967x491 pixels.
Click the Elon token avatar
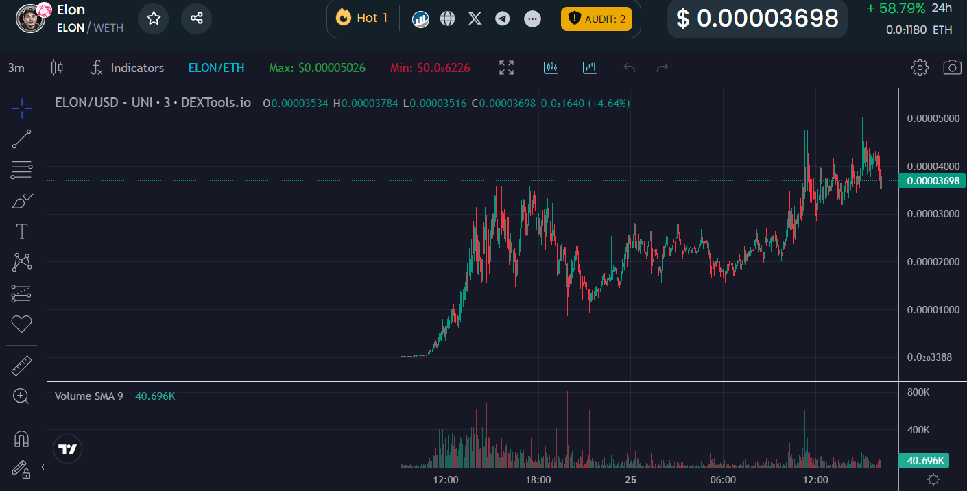pyautogui.click(x=32, y=19)
